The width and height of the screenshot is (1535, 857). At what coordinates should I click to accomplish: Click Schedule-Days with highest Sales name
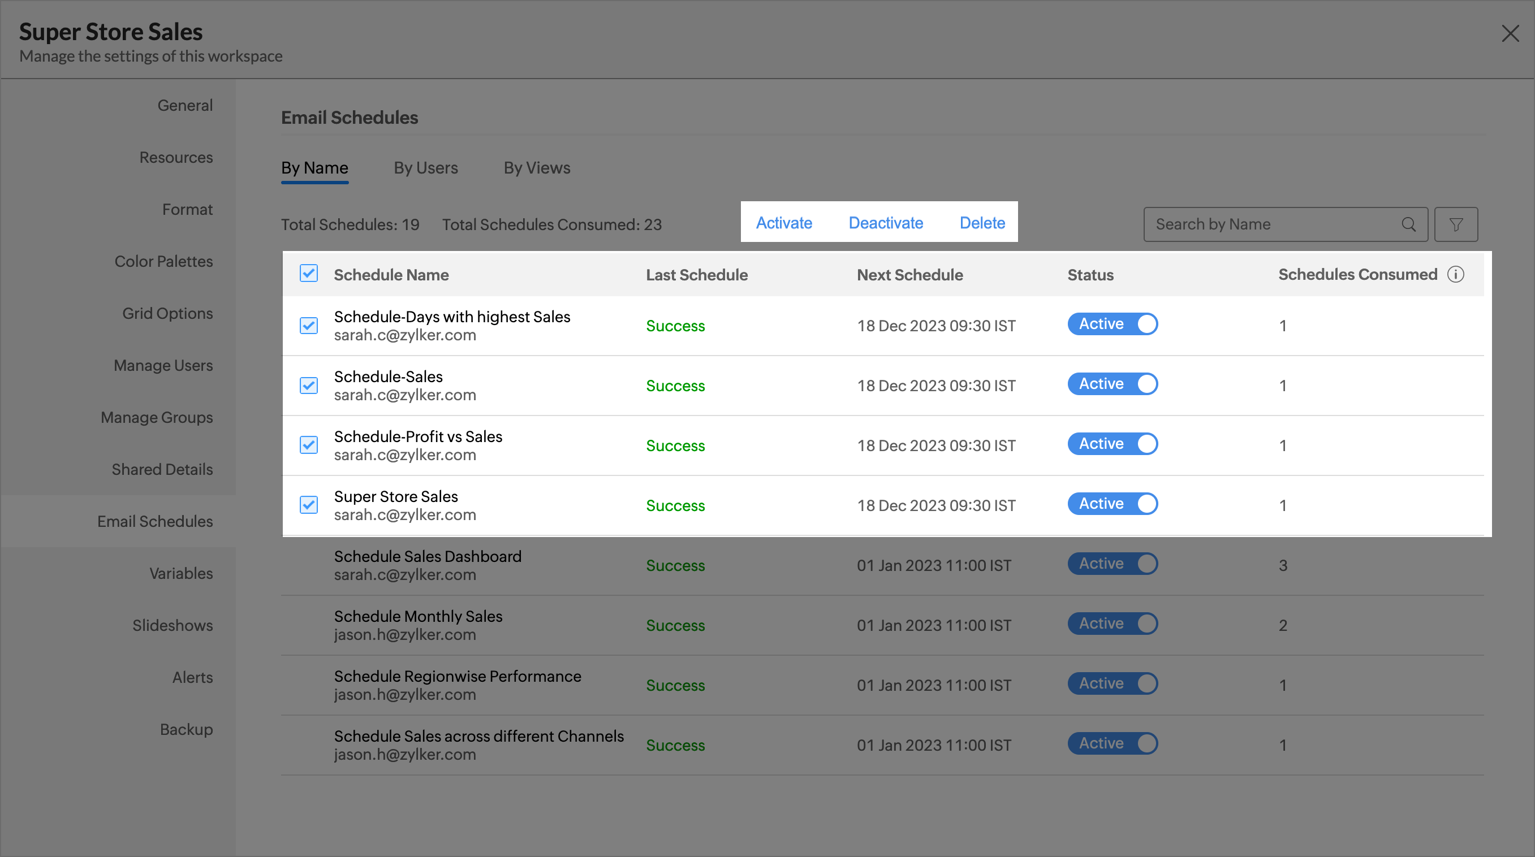point(452,317)
